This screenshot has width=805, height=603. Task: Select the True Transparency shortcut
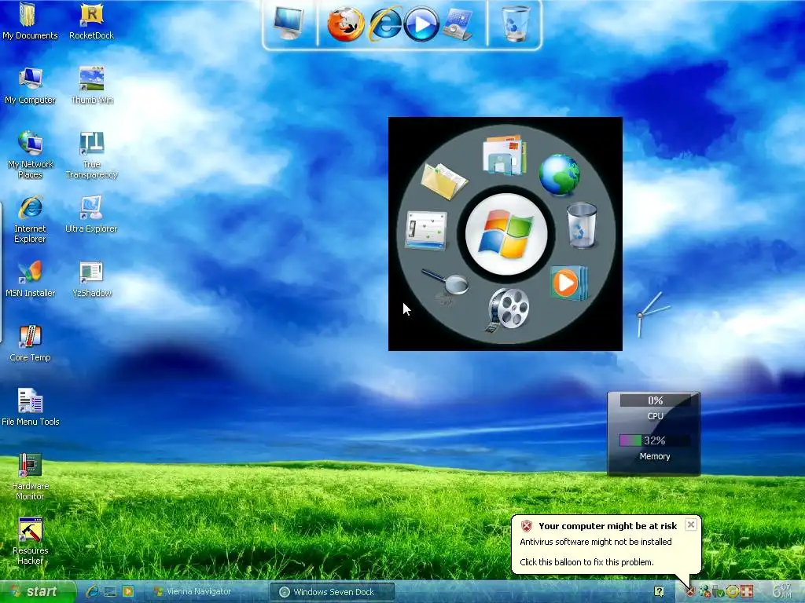pos(91,155)
